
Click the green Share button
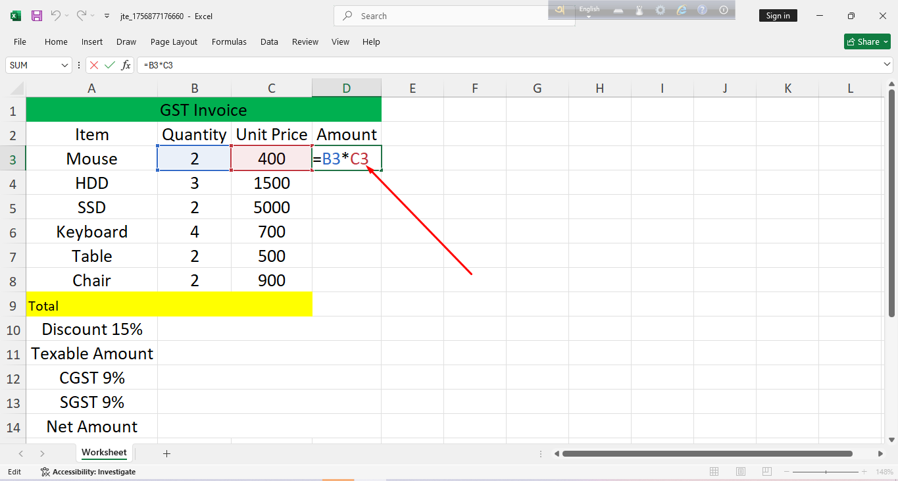[867, 41]
